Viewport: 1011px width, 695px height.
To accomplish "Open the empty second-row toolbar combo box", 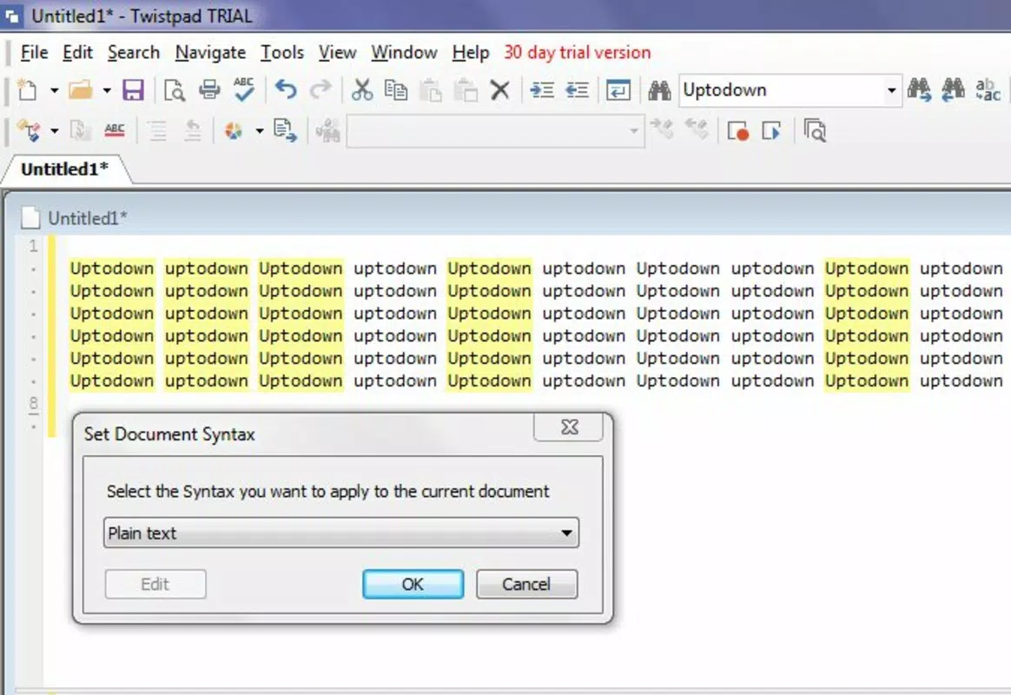I will (x=495, y=131).
